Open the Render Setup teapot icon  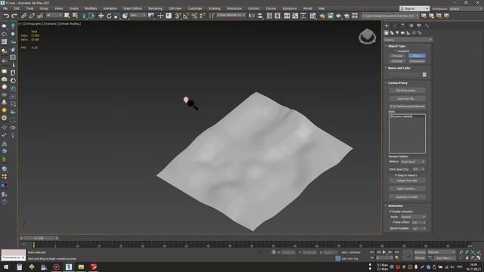[322, 16]
